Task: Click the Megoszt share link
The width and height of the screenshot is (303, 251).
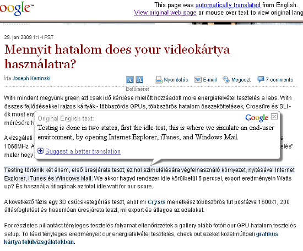Action: [241, 80]
